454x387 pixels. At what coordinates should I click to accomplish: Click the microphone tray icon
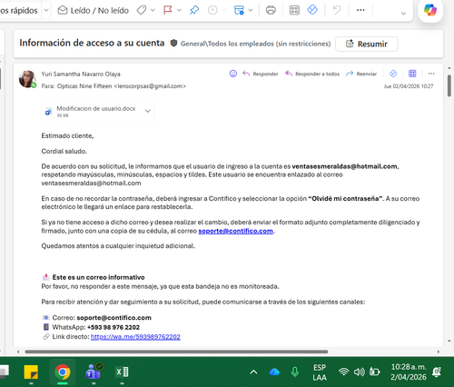click(295, 372)
